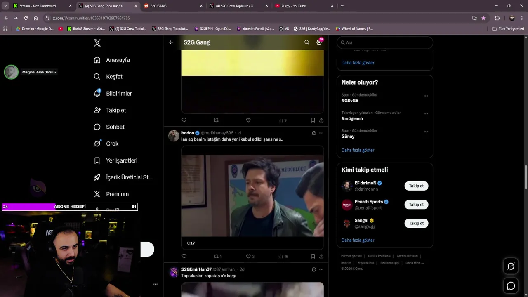Open Grok icon on S2GEmirHan37's post
Screen dimensions: 528x297
[314, 269]
